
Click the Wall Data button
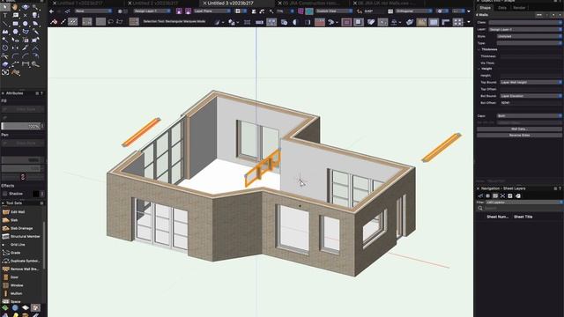(x=519, y=129)
